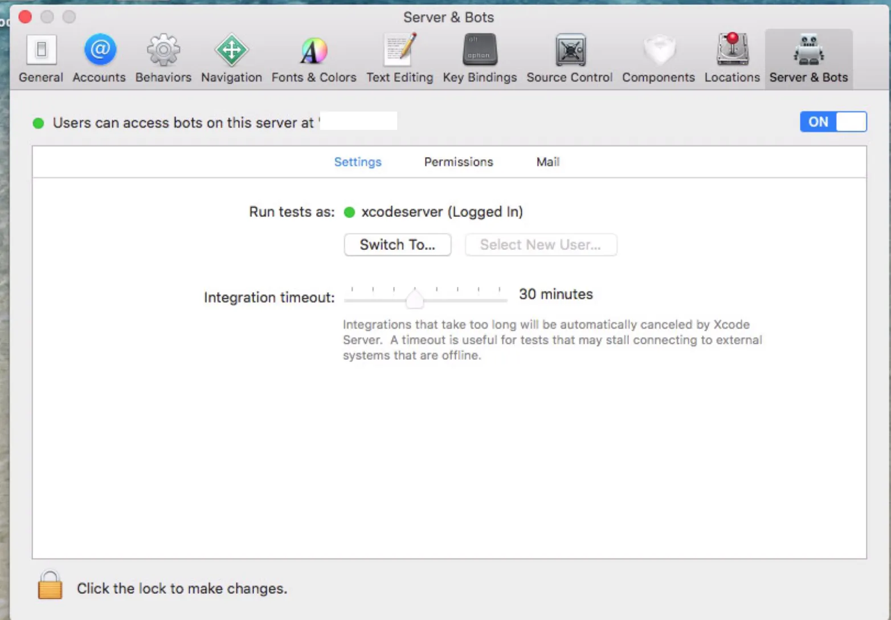Click the server address field
Viewport: 891px width, 620px height.
click(358, 121)
